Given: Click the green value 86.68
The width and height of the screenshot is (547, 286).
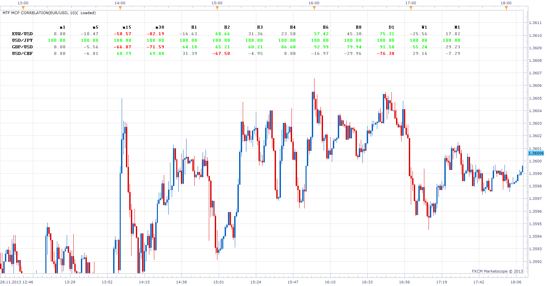Looking at the screenshot, I should 288,47.
